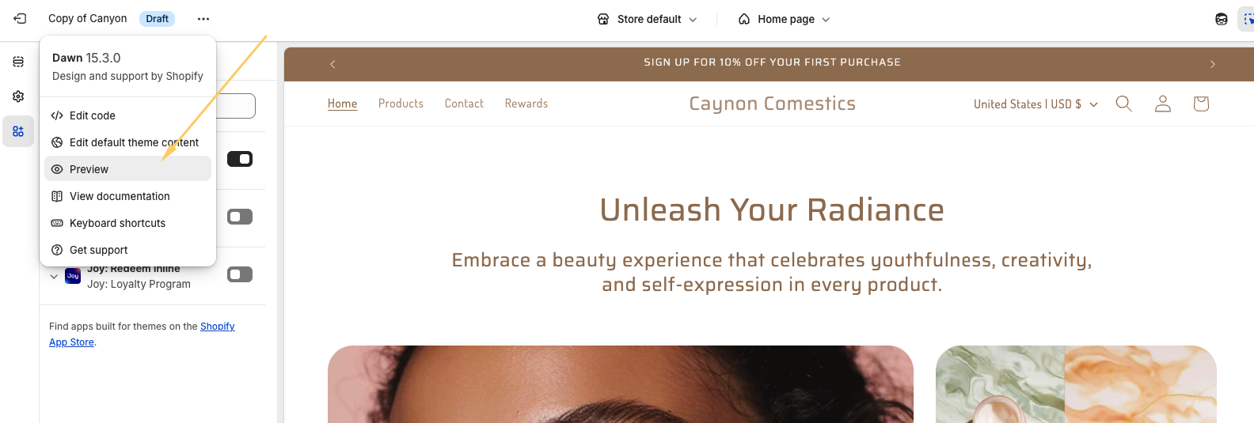Open Theme settings gear icon
This screenshot has height=423, width=1254.
tap(18, 96)
